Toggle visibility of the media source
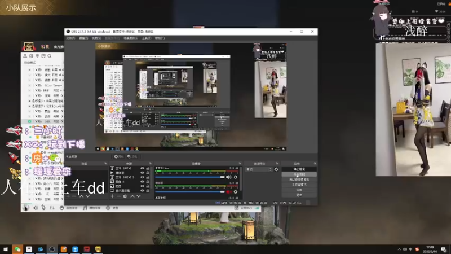Viewport: 451px width, 254px height. click(x=142, y=173)
